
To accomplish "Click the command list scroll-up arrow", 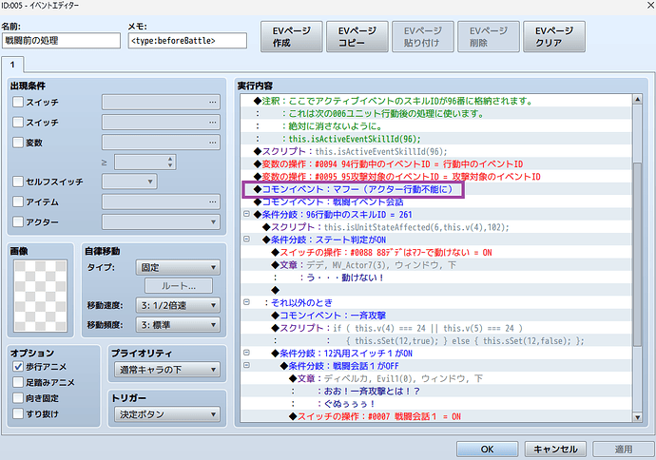I will click(x=637, y=99).
